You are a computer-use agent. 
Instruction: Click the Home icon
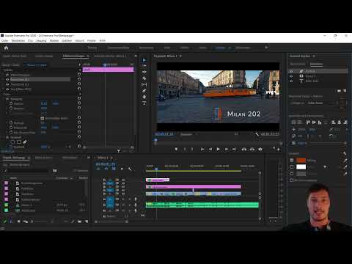pyautogui.click(x=6, y=48)
